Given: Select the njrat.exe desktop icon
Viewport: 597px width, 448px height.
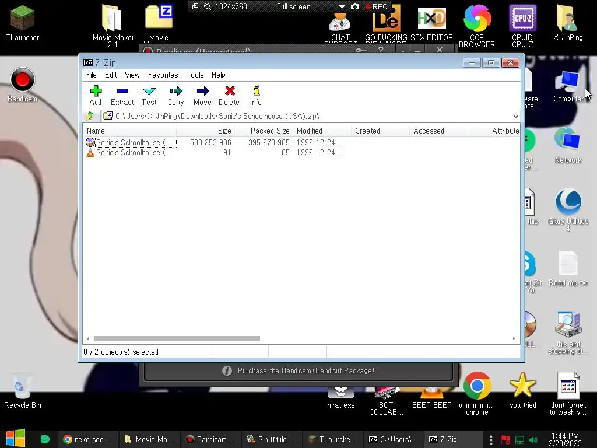Looking at the screenshot, I should coord(340,398).
